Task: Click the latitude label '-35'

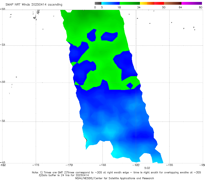Action: 2,121
